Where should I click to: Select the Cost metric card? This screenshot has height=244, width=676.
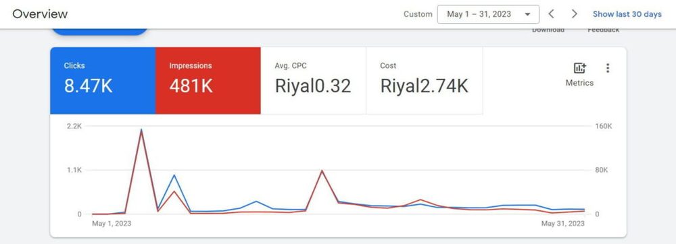(425, 81)
